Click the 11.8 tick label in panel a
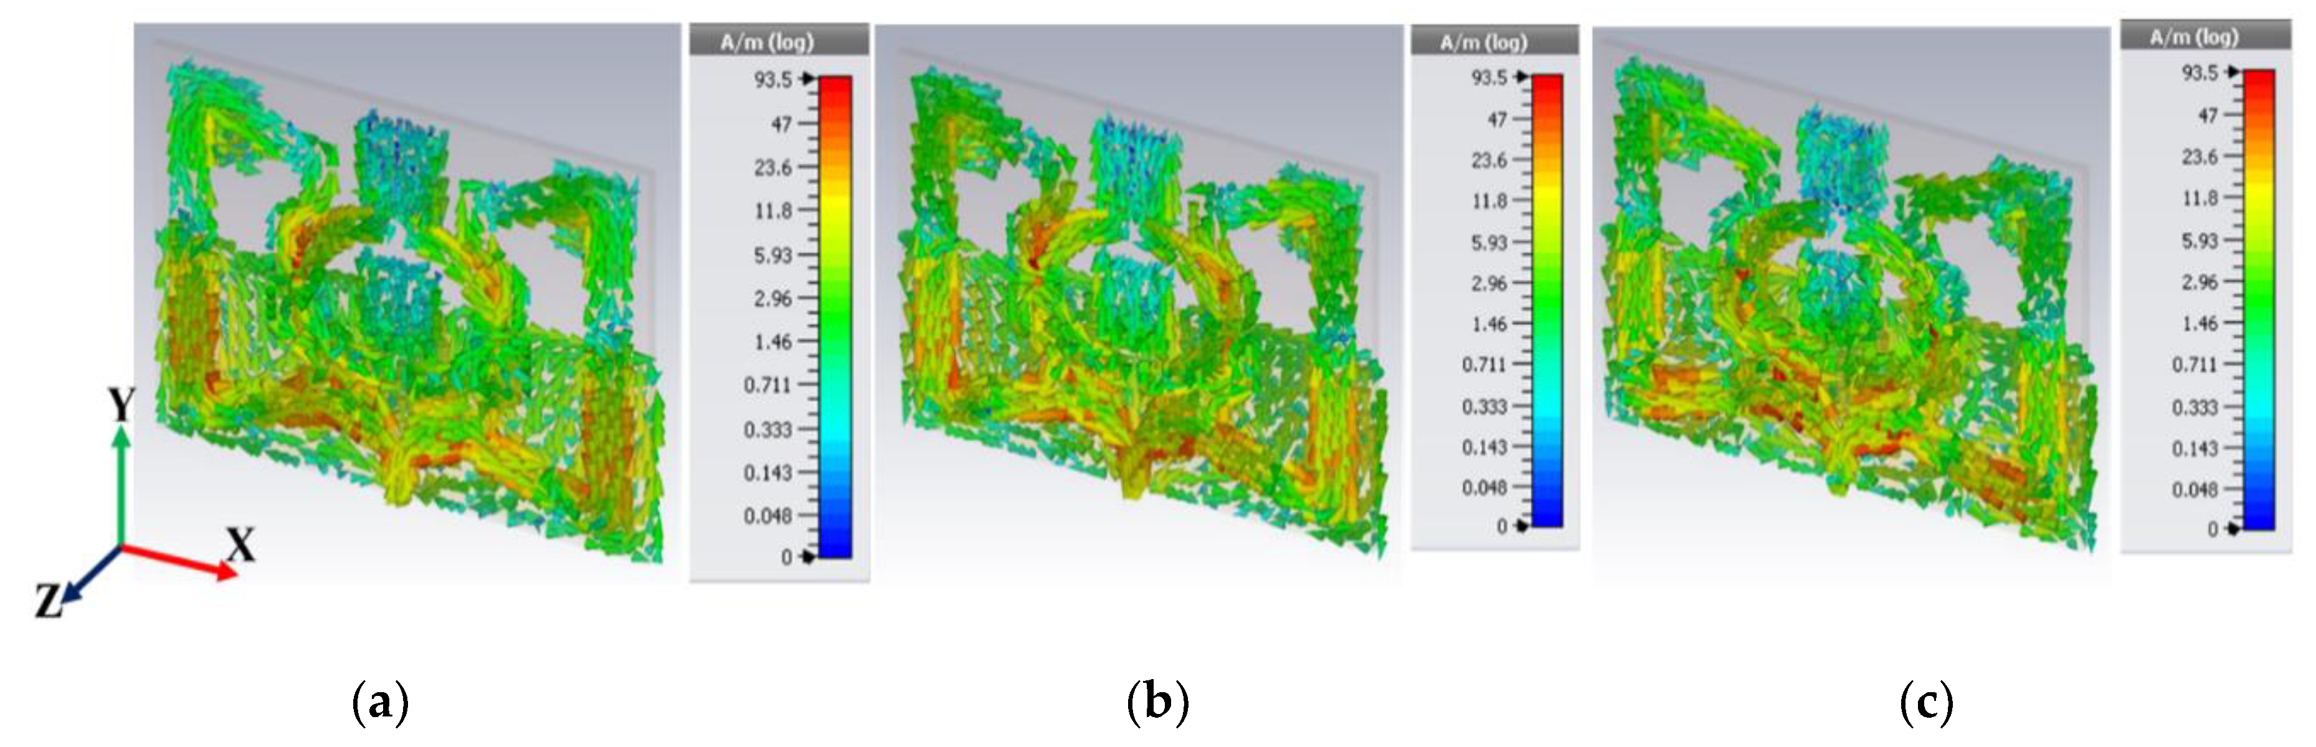The height and width of the screenshot is (747, 2316). click(773, 211)
